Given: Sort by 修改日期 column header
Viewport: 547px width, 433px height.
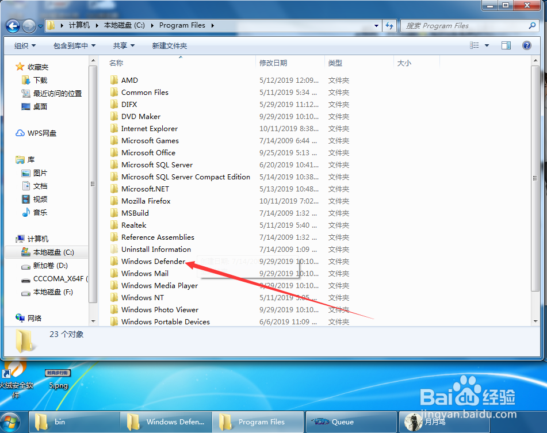Looking at the screenshot, I should (273, 63).
